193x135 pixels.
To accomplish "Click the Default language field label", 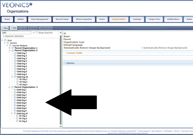I will tap(73, 45).
